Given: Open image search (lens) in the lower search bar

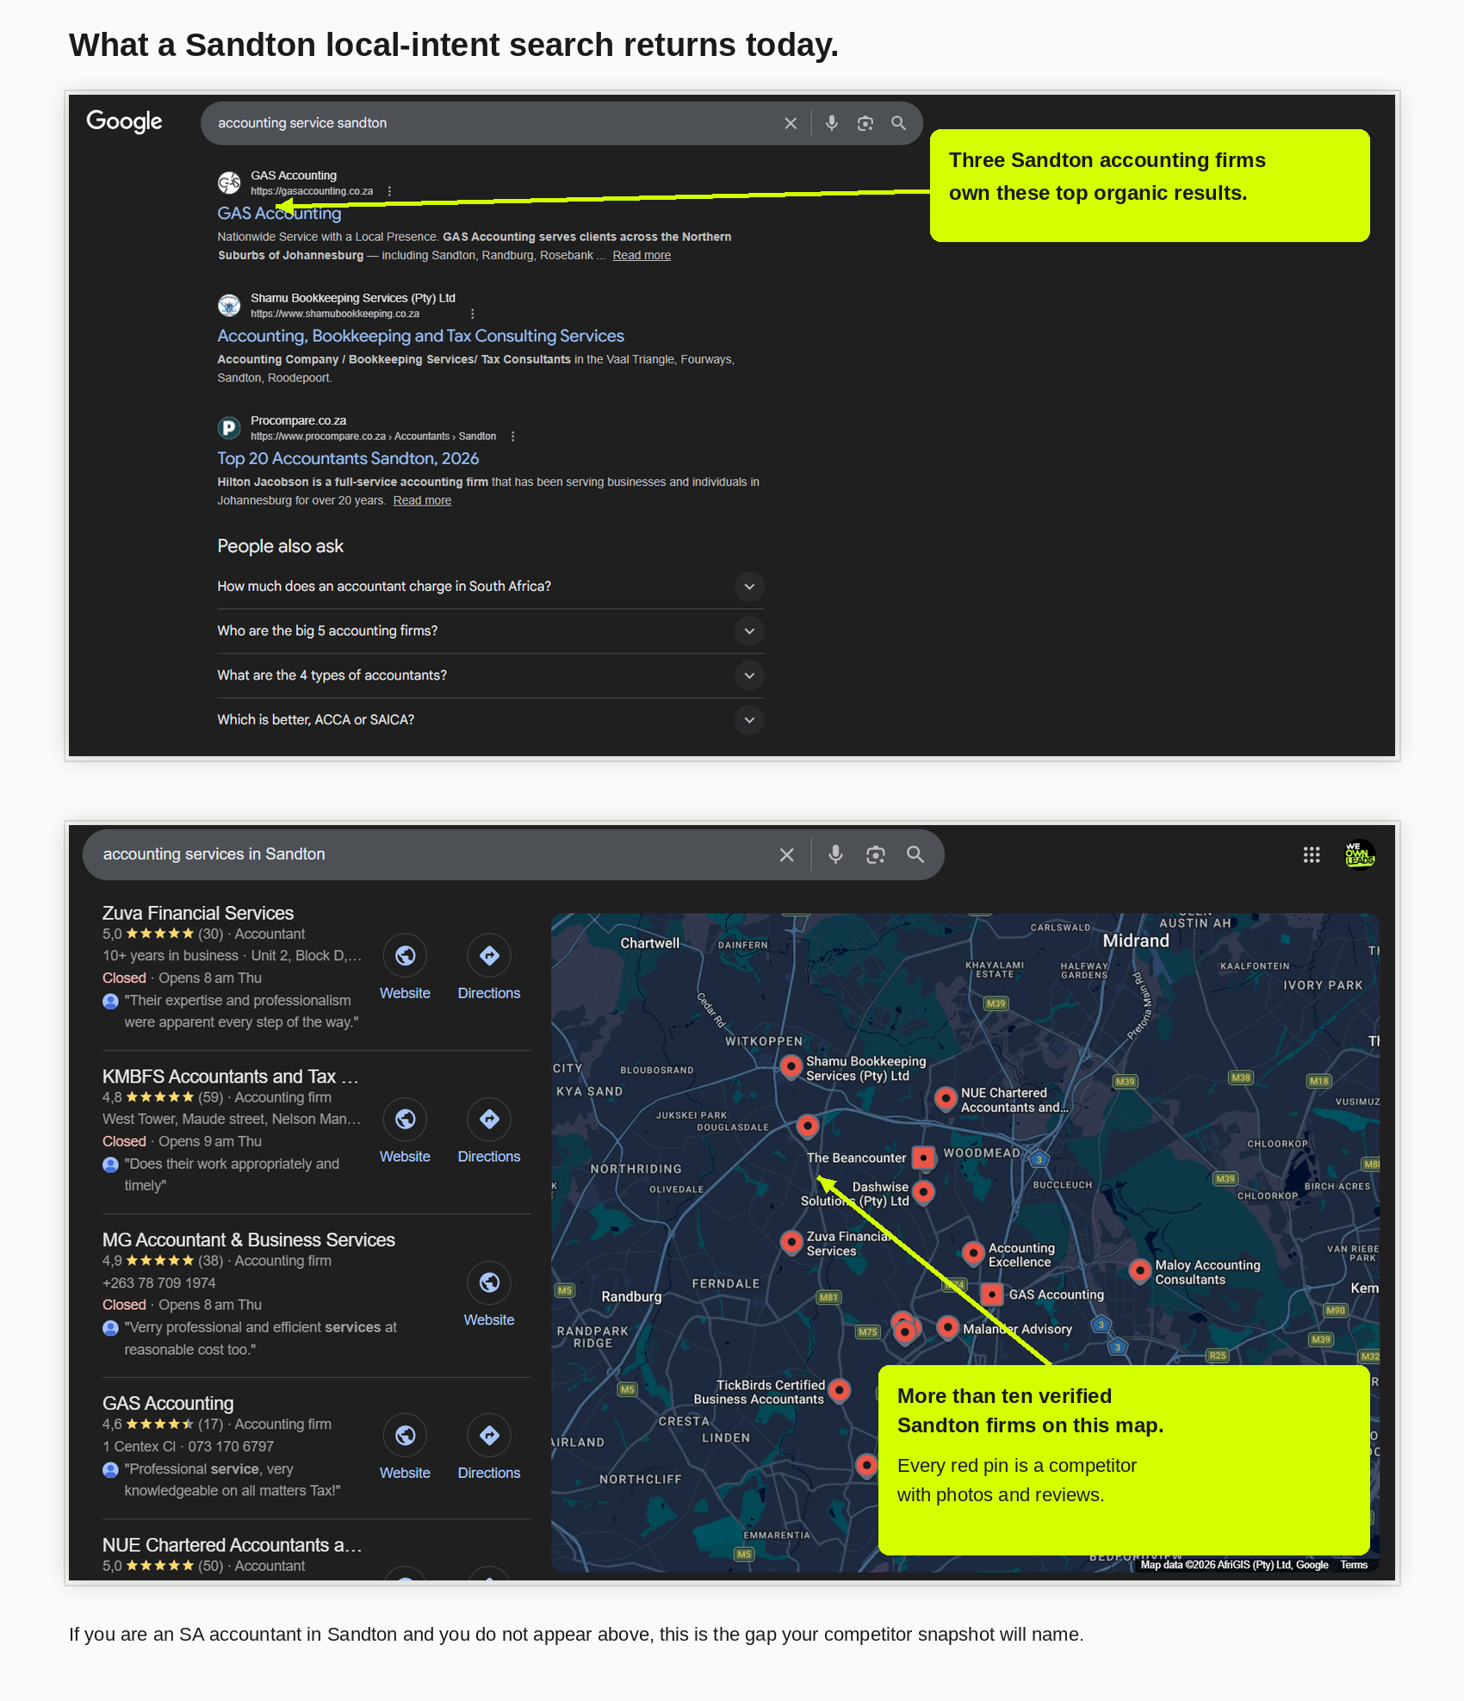Looking at the screenshot, I should (x=876, y=854).
